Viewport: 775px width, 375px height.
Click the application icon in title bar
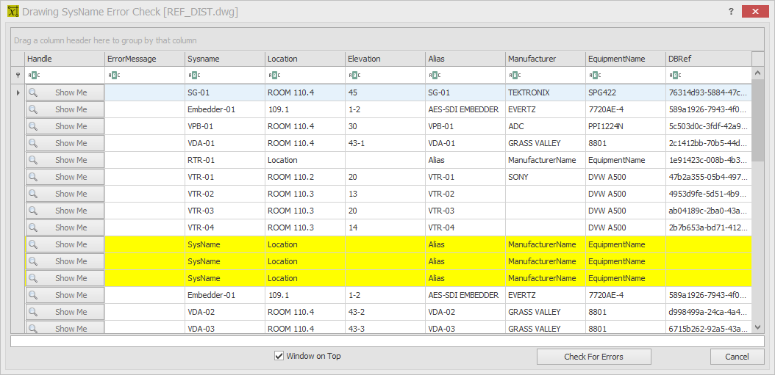[x=12, y=11]
